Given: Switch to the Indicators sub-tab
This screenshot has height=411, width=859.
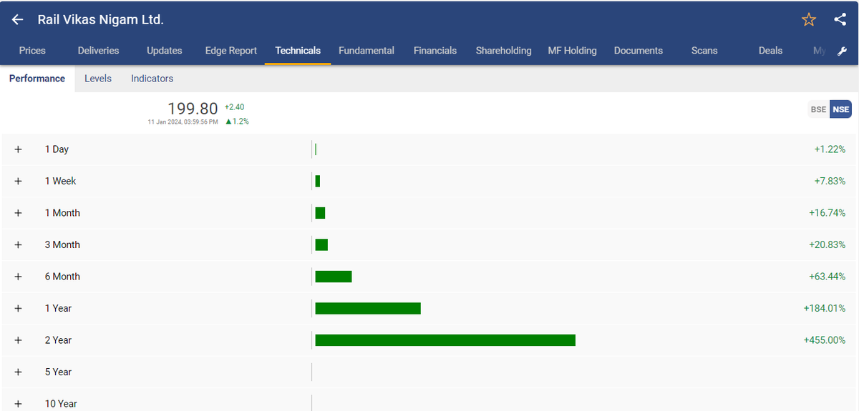Looking at the screenshot, I should tap(152, 79).
